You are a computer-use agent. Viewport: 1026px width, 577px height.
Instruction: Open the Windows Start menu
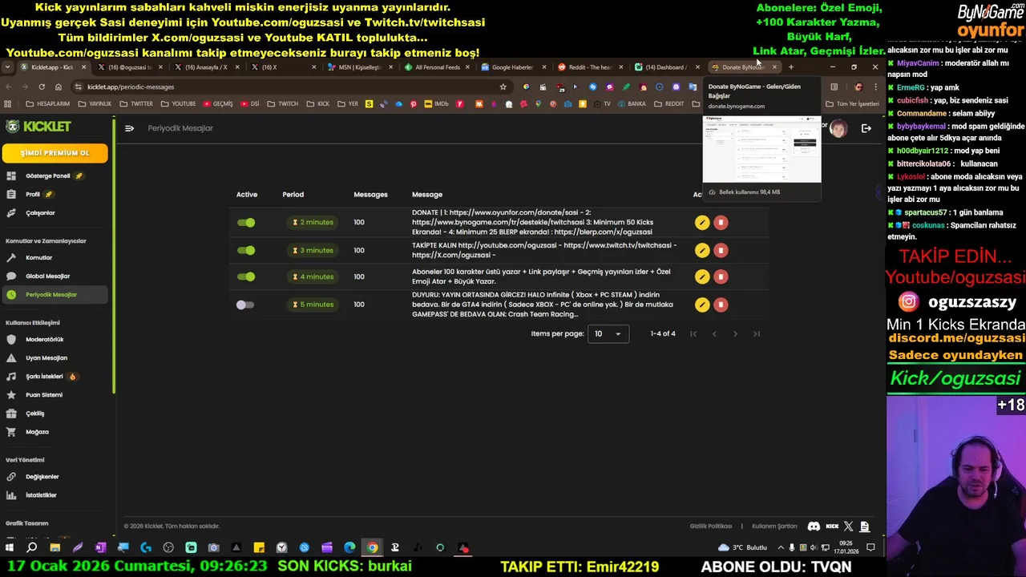(x=9, y=548)
